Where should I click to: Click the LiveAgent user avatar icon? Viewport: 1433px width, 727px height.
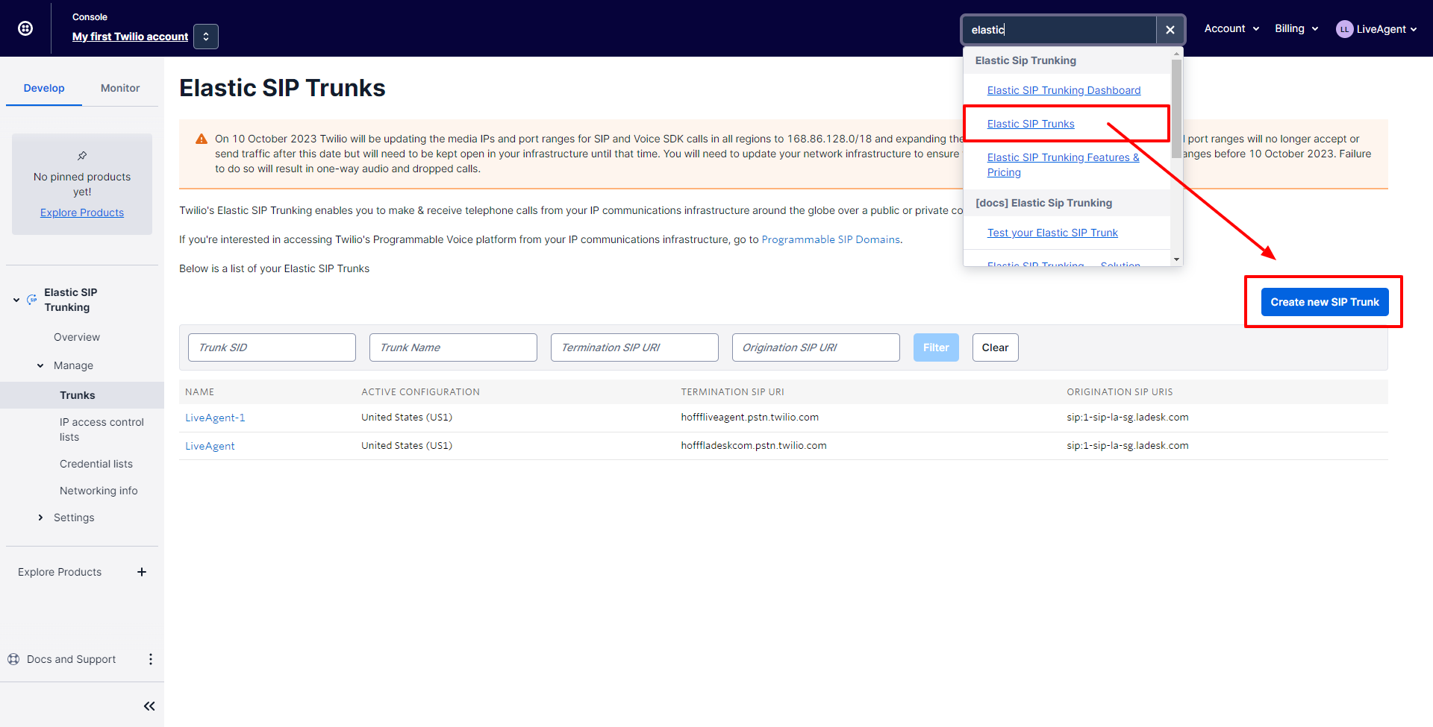tap(1344, 29)
